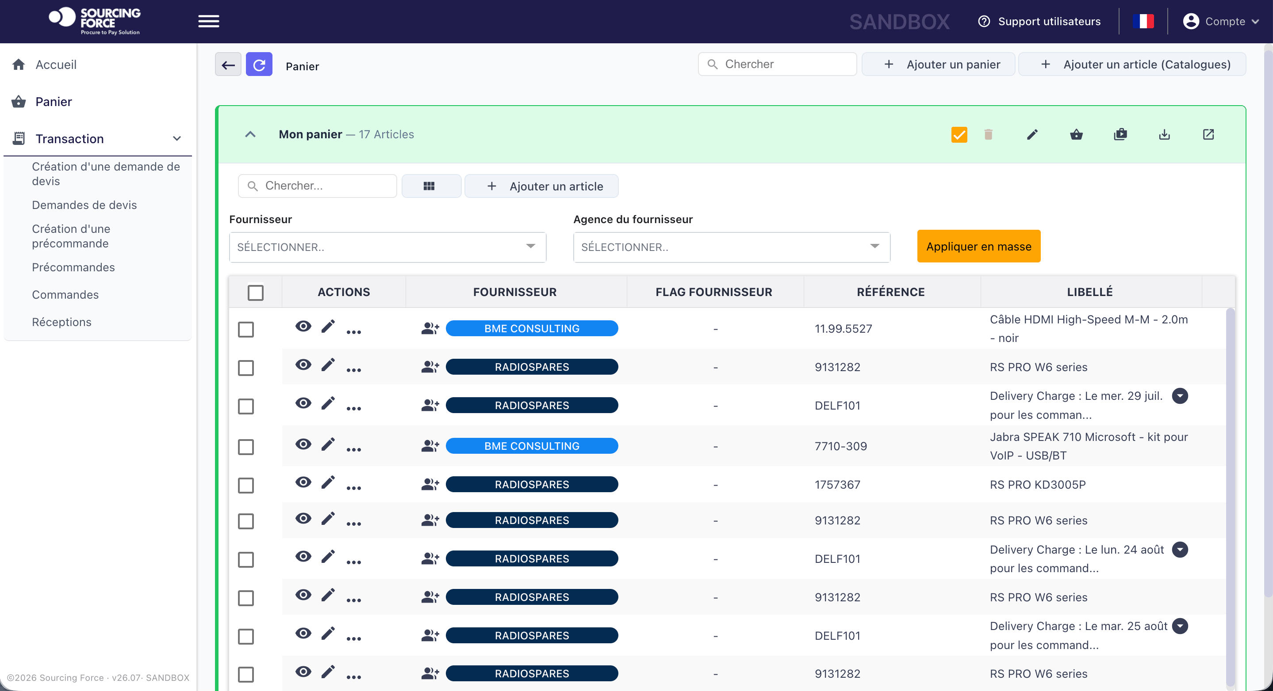
Task: Open more actions for Câble HDMI row
Action: click(354, 332)
